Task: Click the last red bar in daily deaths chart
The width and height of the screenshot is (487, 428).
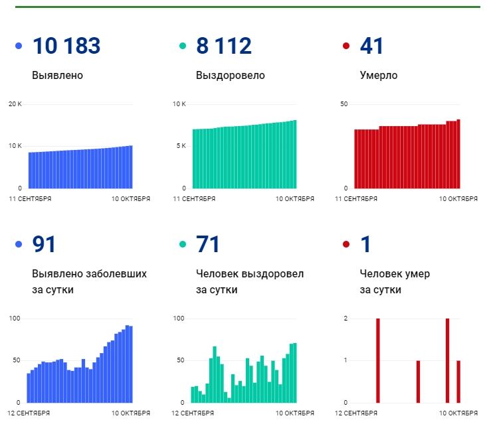Action: pyautogui.click(x=458, y=382)
